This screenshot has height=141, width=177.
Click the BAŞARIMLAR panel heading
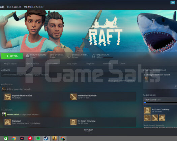click(149, 95)
